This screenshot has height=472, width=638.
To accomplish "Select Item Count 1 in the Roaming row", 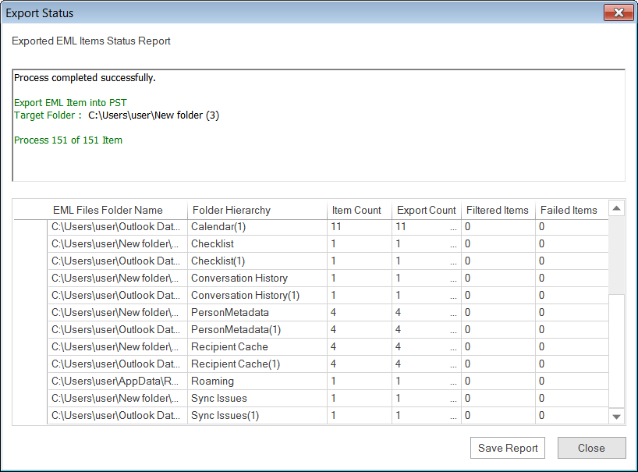I will (x=360, y=381).
